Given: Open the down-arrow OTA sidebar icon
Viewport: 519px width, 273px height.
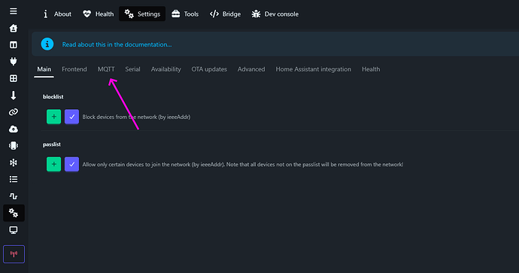Looking at the screenshot, I should 14,96.
